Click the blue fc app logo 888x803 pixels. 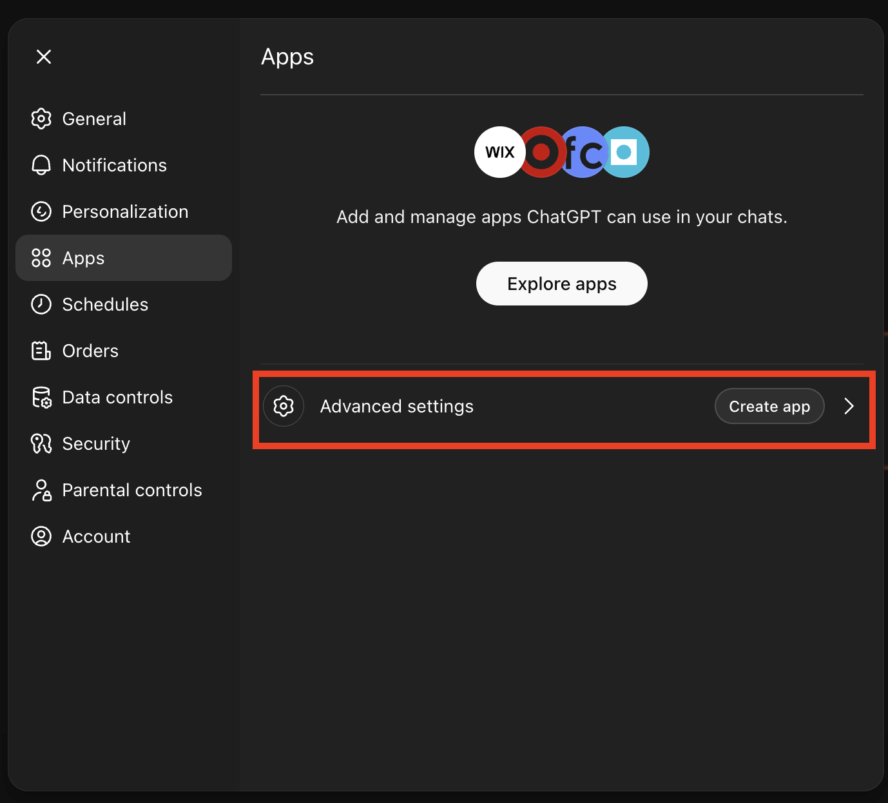(x=583, y=152)
